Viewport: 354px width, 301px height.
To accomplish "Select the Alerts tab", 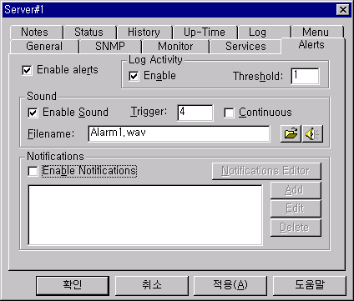I will [313, 45].
